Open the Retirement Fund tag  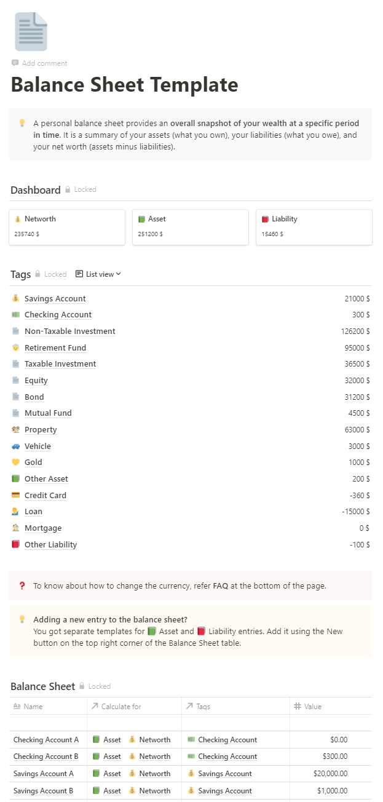(x=55, y=348)
